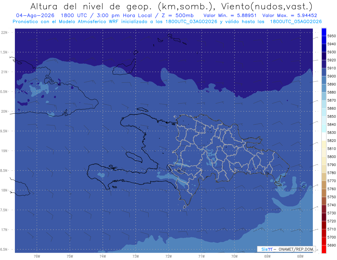This screenshot has width=337, height=260.
Task: Click the 20N latitude label
Action: click(x=5, y=111)
